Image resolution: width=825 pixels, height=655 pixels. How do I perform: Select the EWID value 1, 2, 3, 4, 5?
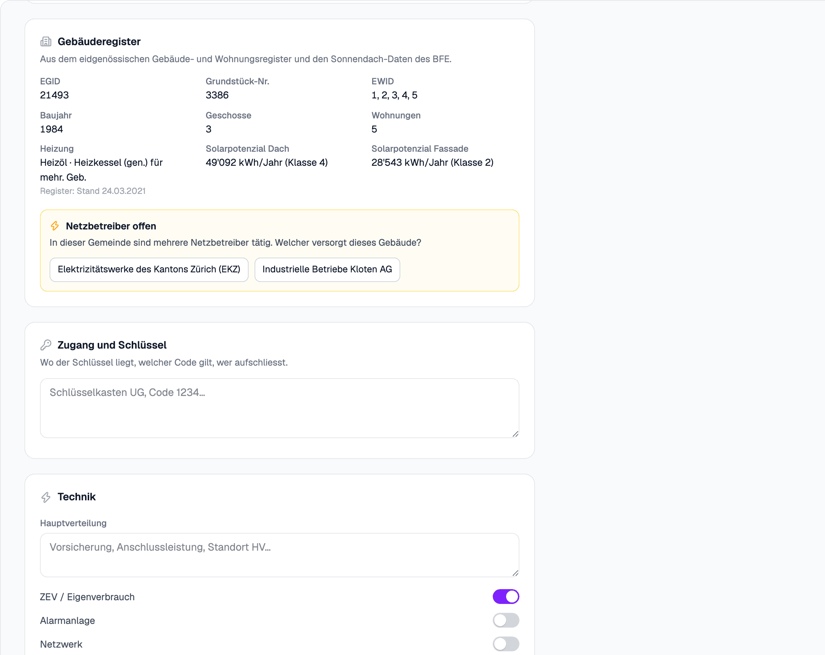[x=394, y=95]
